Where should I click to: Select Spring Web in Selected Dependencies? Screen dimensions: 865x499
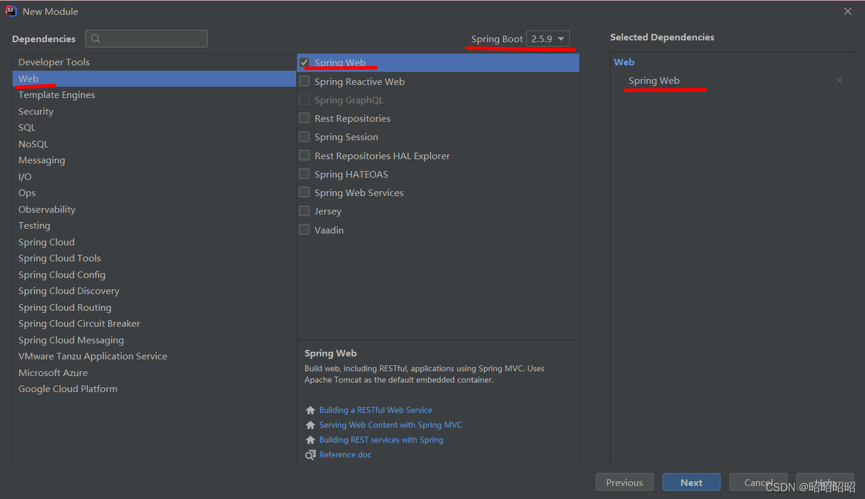654,81
